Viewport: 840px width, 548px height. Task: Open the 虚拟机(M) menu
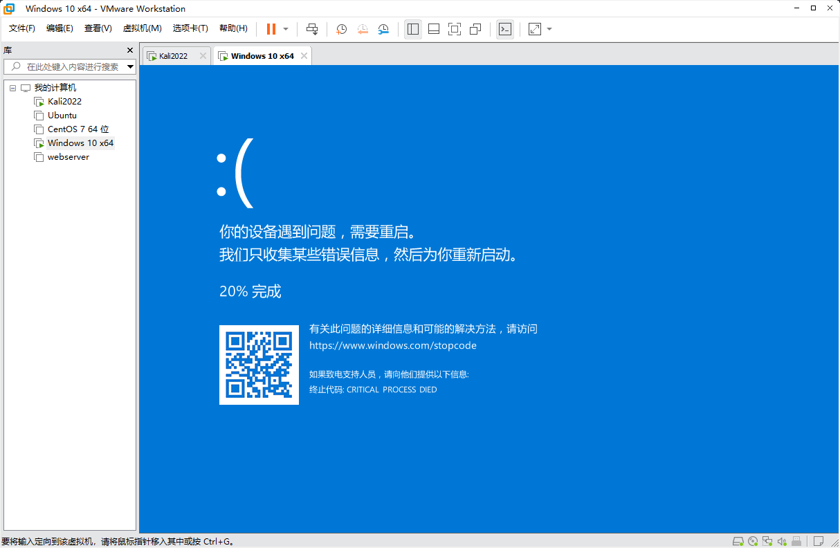point(142,28)
